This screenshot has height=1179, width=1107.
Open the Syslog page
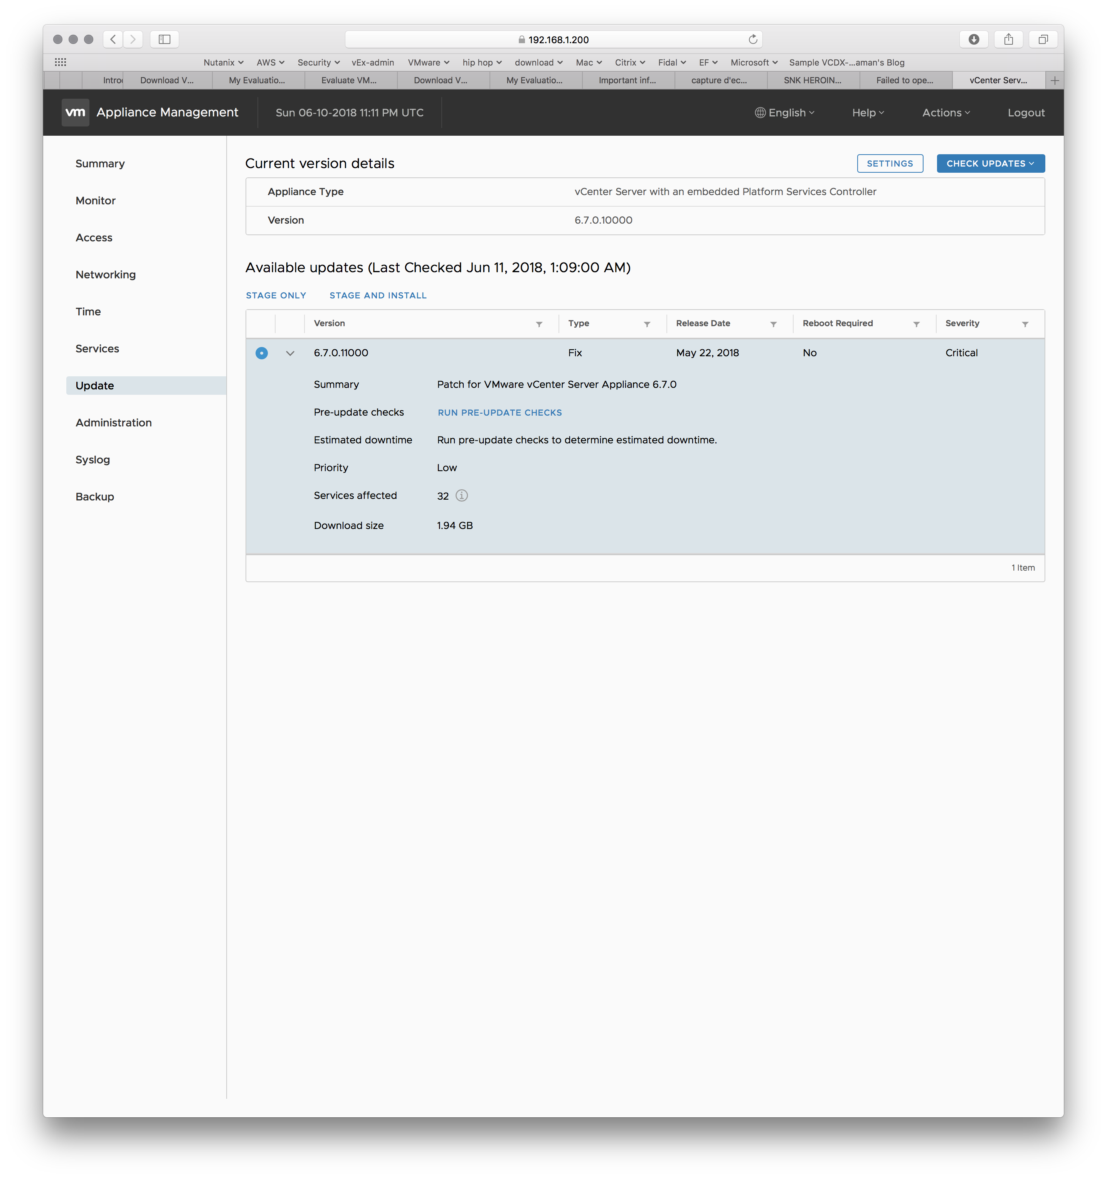coord(93,460)
